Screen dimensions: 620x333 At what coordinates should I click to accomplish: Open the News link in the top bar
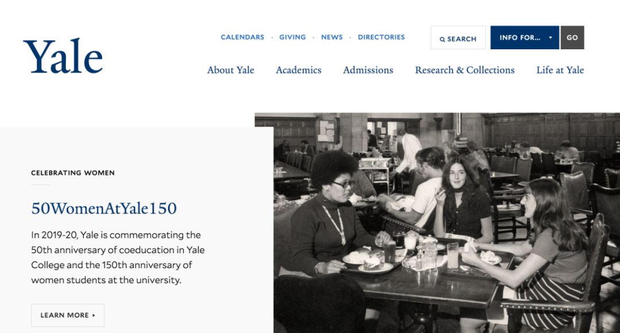pos(332,37)
